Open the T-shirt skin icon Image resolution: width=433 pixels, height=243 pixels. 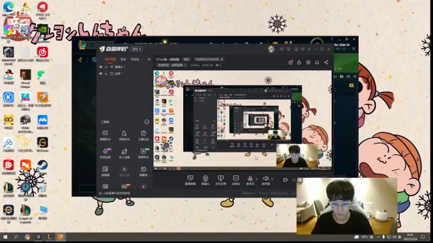pyautogui.click(x=303, y=49)
